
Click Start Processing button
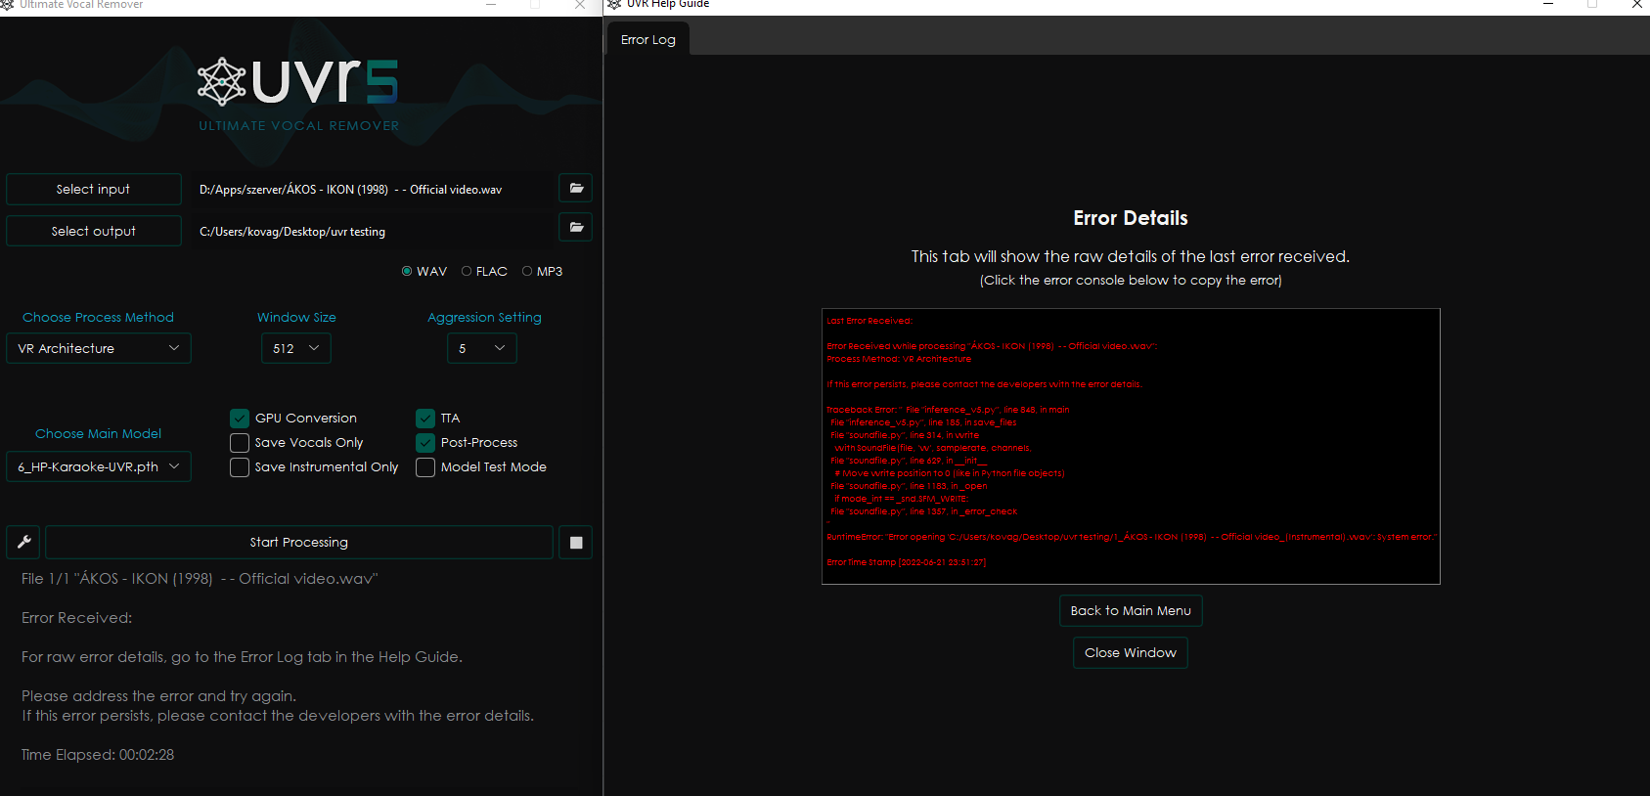coord(299,542)
